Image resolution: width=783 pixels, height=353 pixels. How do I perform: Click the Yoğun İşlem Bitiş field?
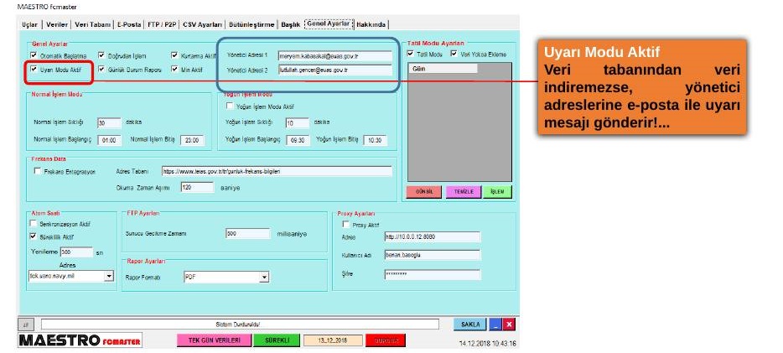(x=375, y=140)
